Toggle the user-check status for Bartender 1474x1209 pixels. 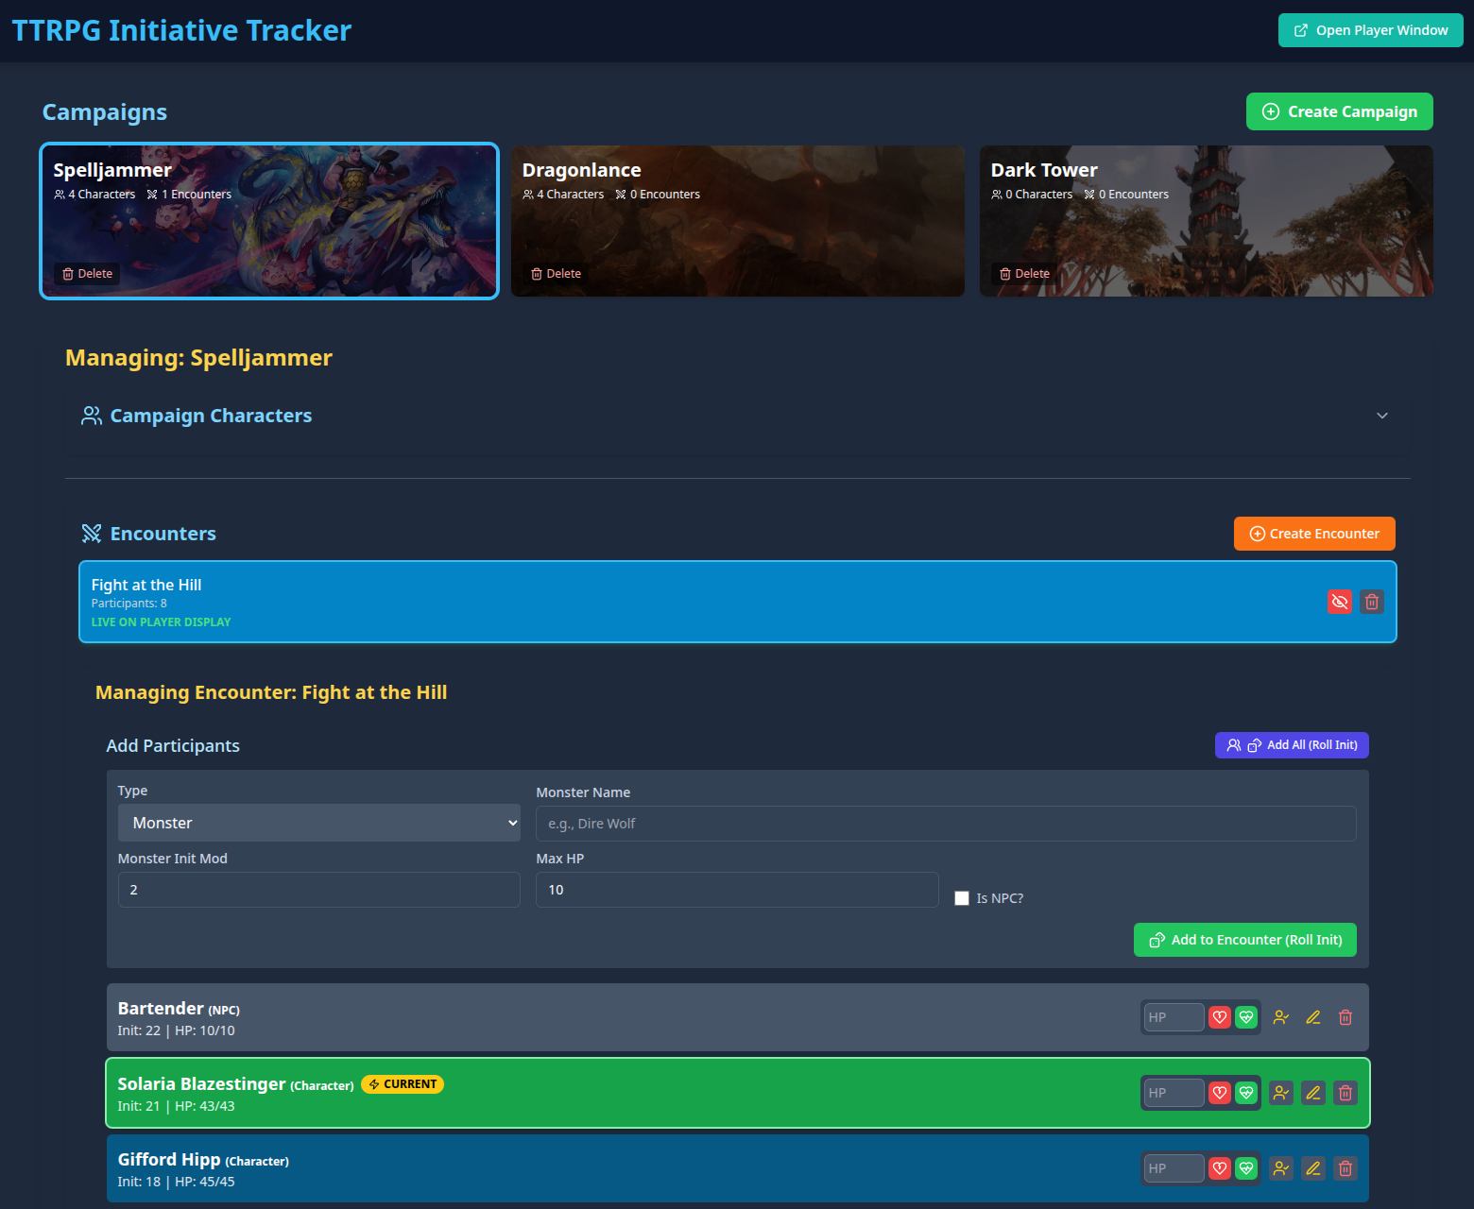(x=1281, y=1017)
